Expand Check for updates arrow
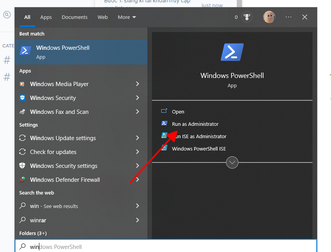Image resolution: width=331 pixels, height=252 pixels. pos(137,152)
